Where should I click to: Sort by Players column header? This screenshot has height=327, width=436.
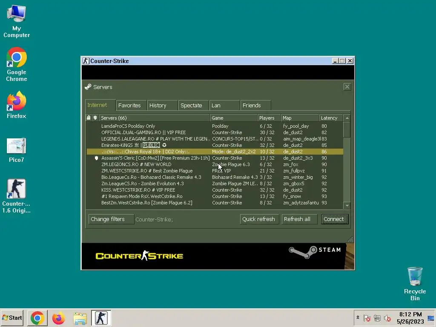tap(269, 118)
